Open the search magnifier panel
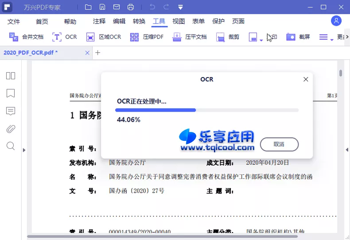Image resolution: width=350 pixels, height=240 pixels. pyautogui.click(x=11, y=146)
